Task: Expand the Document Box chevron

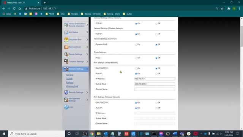Action: point(87,40)
